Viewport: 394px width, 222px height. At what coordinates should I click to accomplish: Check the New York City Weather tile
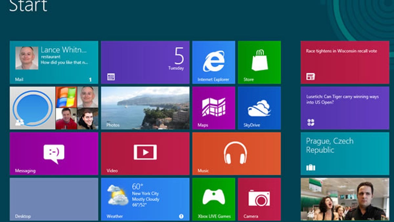145,199
